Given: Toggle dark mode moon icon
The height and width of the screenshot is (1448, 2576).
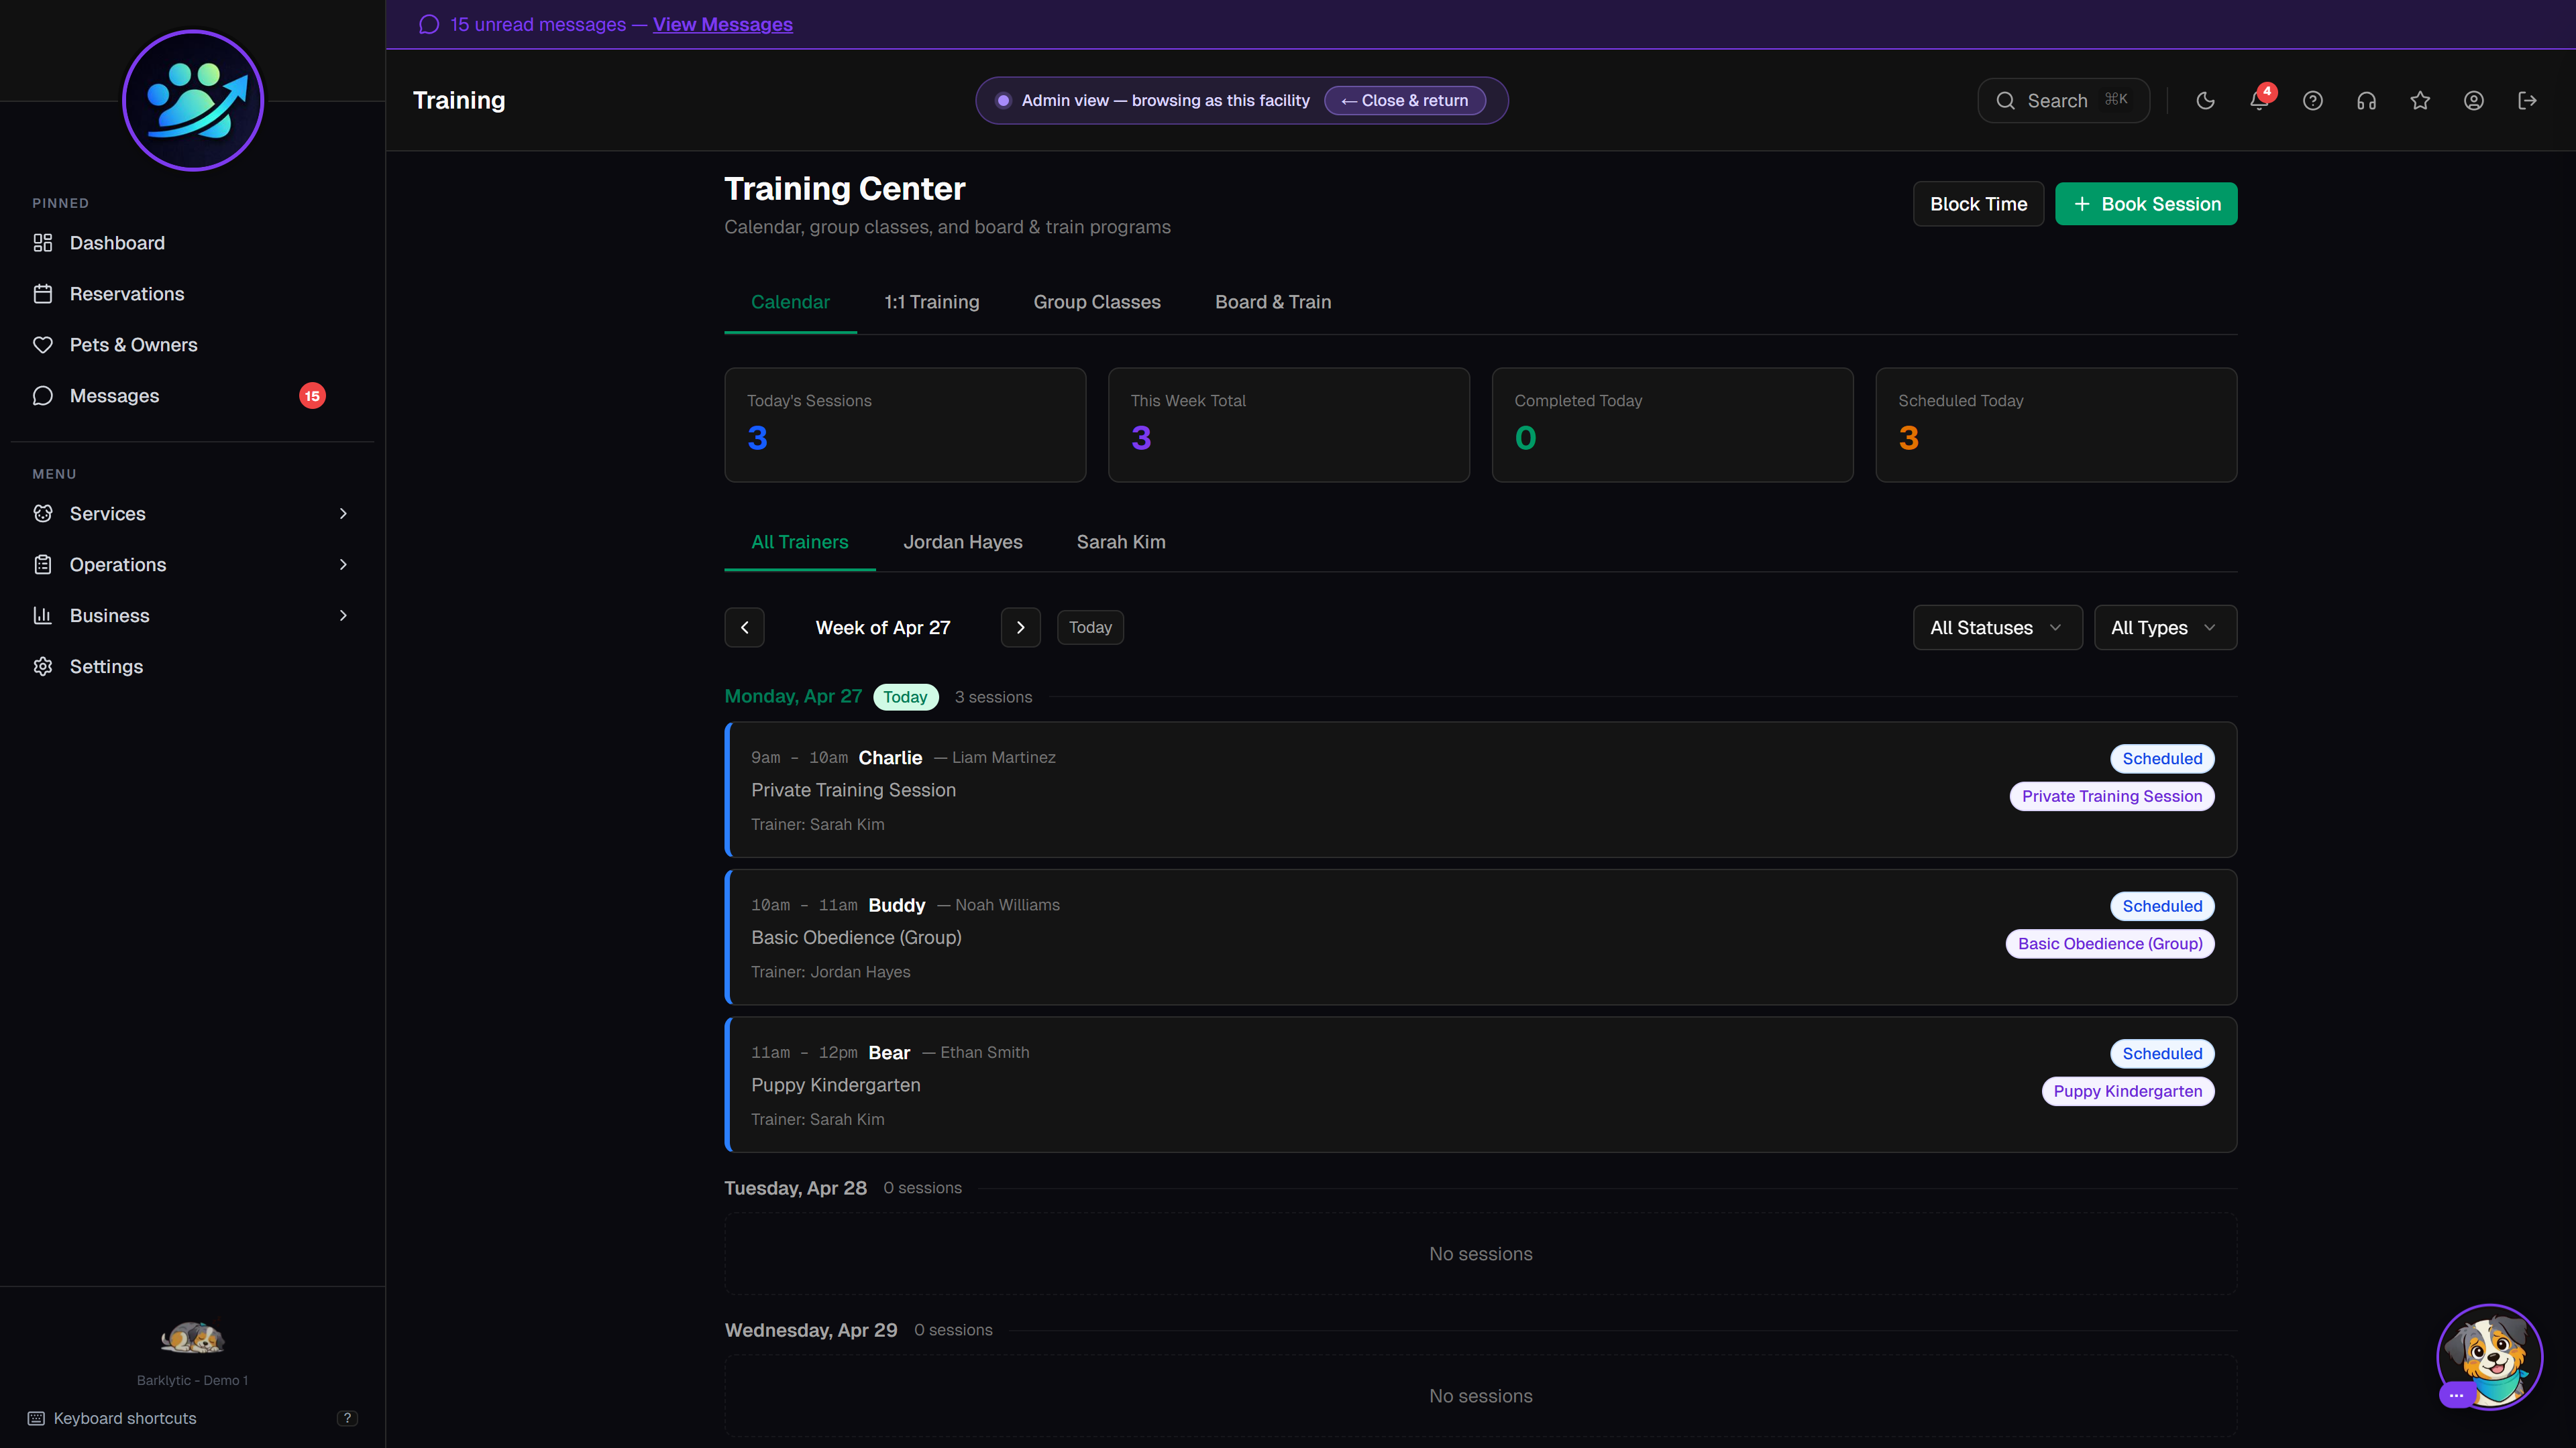Looking at the screenshot, I should 2205,101.
